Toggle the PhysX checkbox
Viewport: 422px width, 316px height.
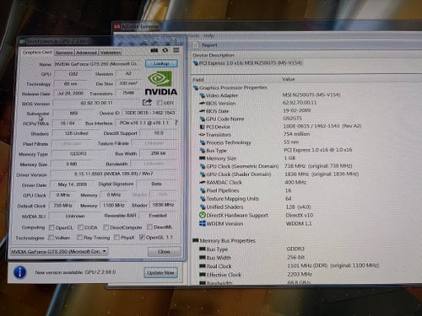coord(116,238)
